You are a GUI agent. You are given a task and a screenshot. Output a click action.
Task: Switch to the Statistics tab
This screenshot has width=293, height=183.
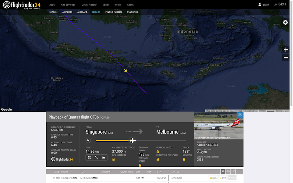[x=132, y=12]
